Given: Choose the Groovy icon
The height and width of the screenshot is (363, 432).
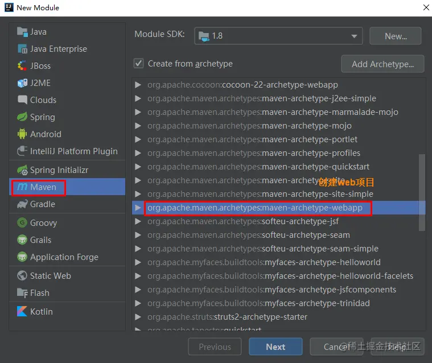Looking at the screenshot, I should pos(22,222).
